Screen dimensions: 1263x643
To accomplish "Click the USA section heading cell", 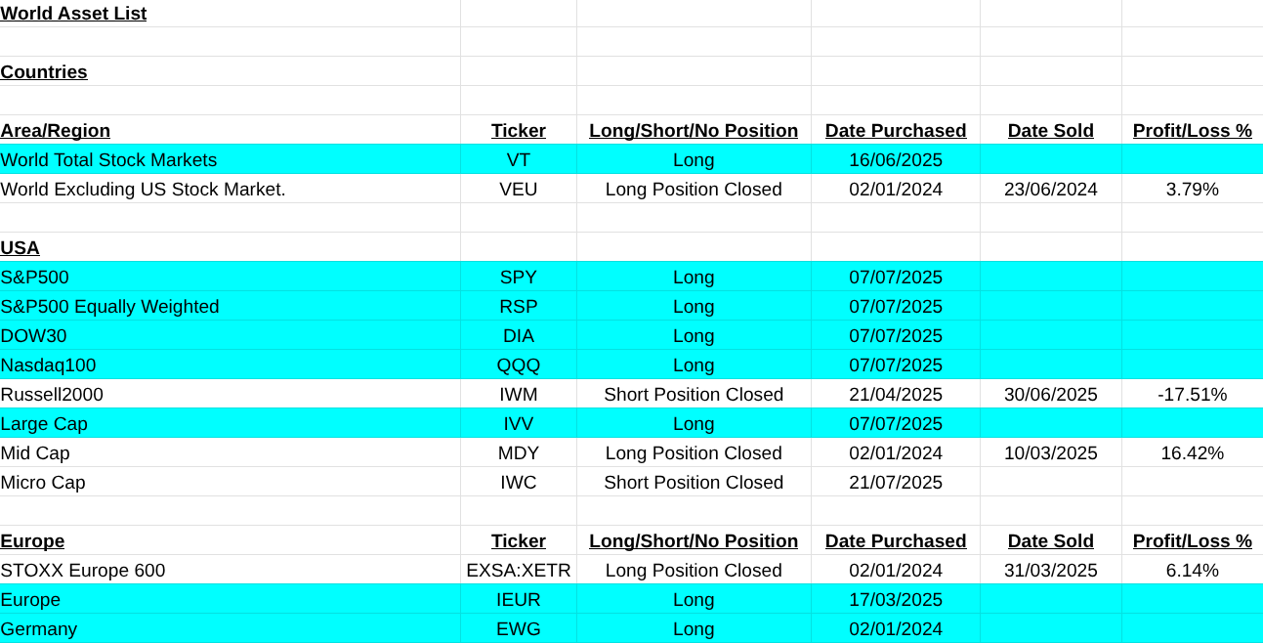I will (x=21, y=248).
